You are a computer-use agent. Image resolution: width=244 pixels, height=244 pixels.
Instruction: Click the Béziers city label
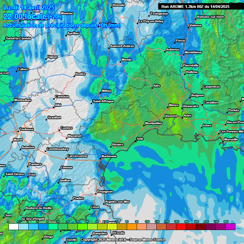118,145
